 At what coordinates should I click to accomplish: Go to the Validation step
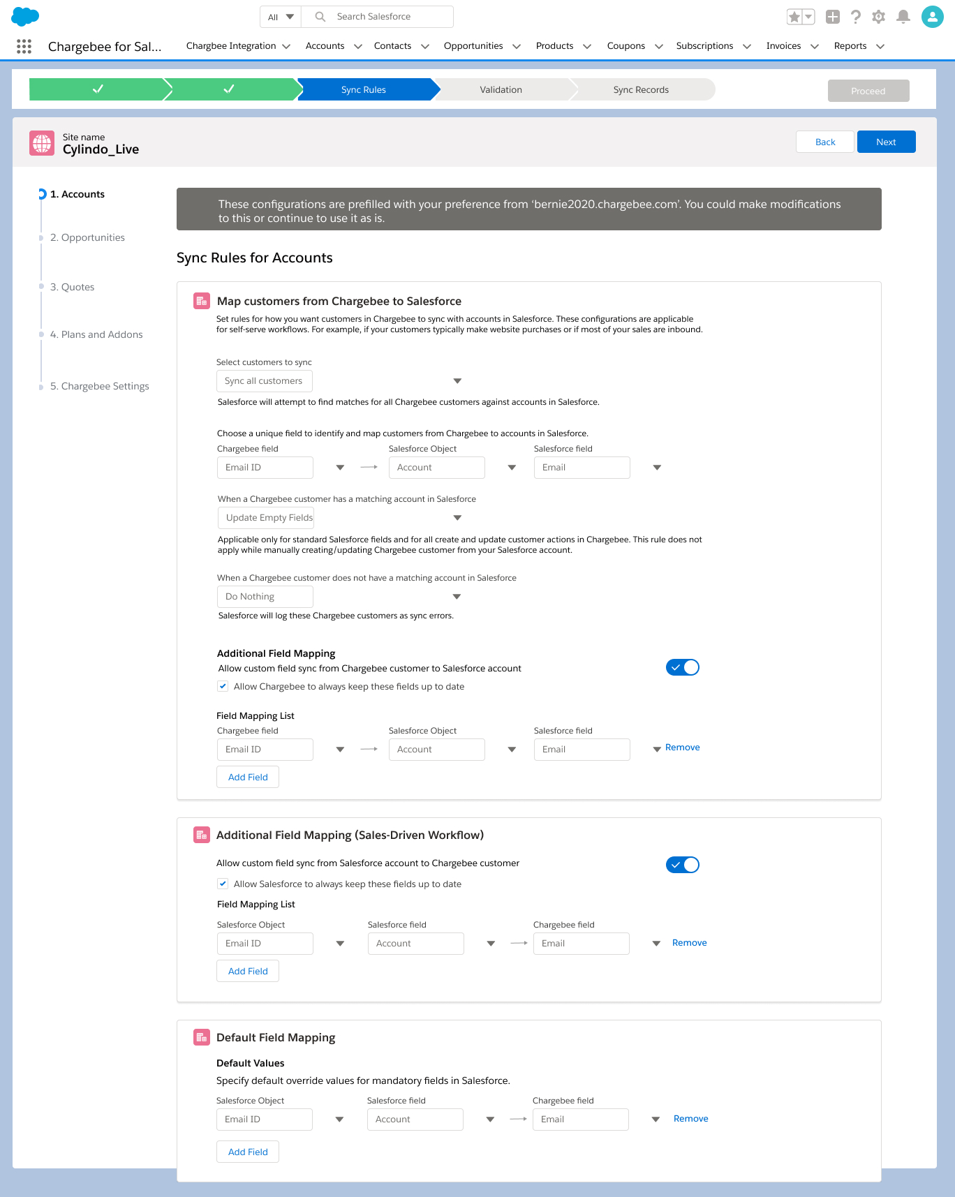[x=501, y=89]
